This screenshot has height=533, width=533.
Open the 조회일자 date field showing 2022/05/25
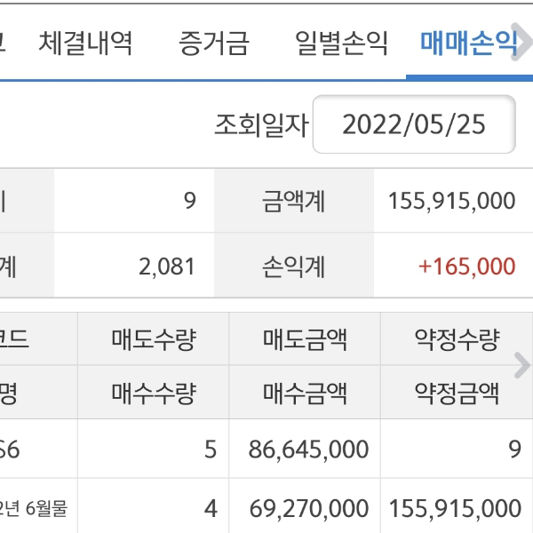[x=414, y=124]
